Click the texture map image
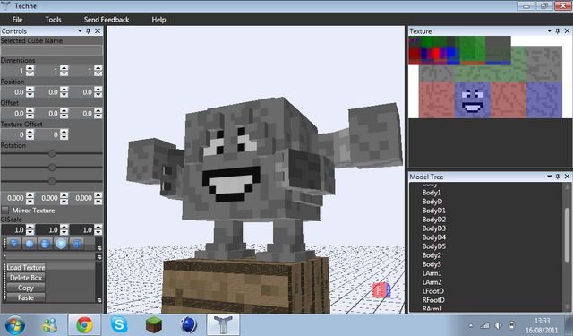This screenshot has height=336, width=573. [x=485, y=77]
